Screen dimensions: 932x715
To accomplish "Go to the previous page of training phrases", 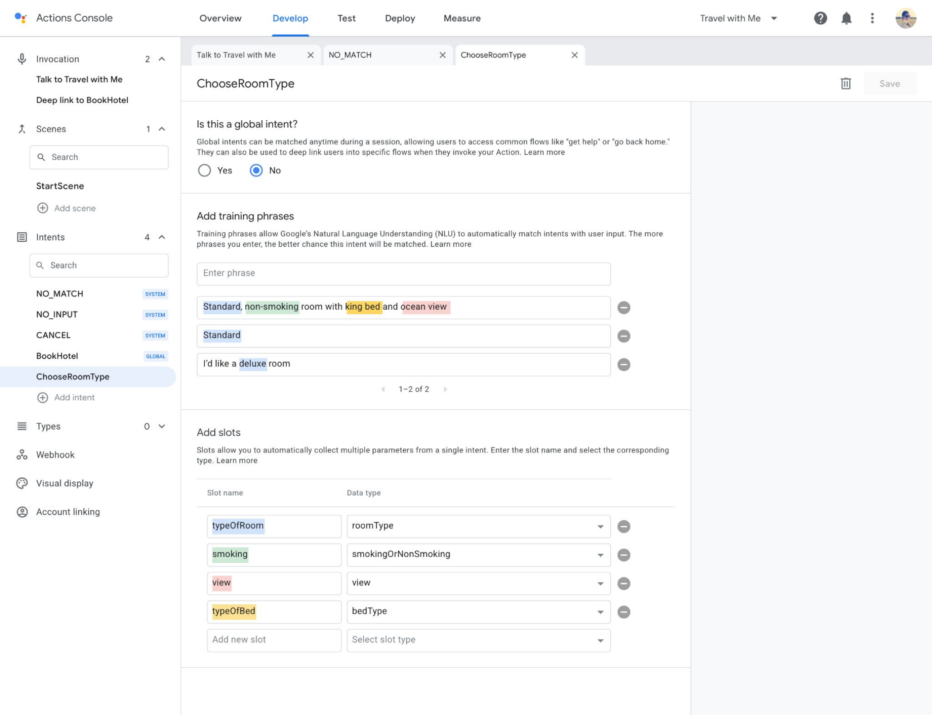I will tap(383, 389).
